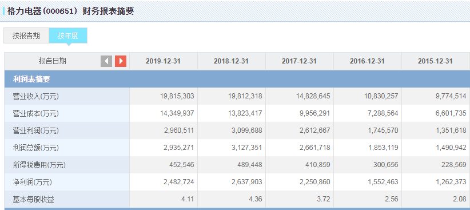Click the 报告日期 header label
The height and width of the screenshot is (210, 470).
pyautogui.click(x=53, y=61)
